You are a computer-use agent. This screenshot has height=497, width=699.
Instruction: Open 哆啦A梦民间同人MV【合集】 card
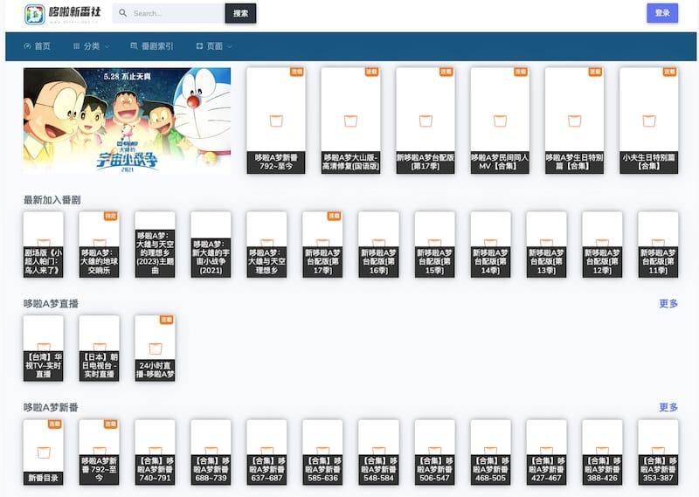click(500, 121)
